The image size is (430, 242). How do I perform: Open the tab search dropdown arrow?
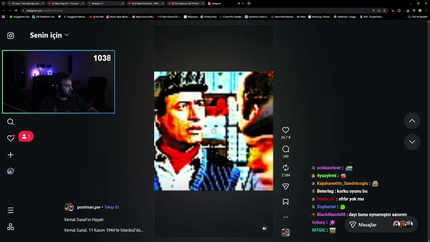click(x=3, y=3)
